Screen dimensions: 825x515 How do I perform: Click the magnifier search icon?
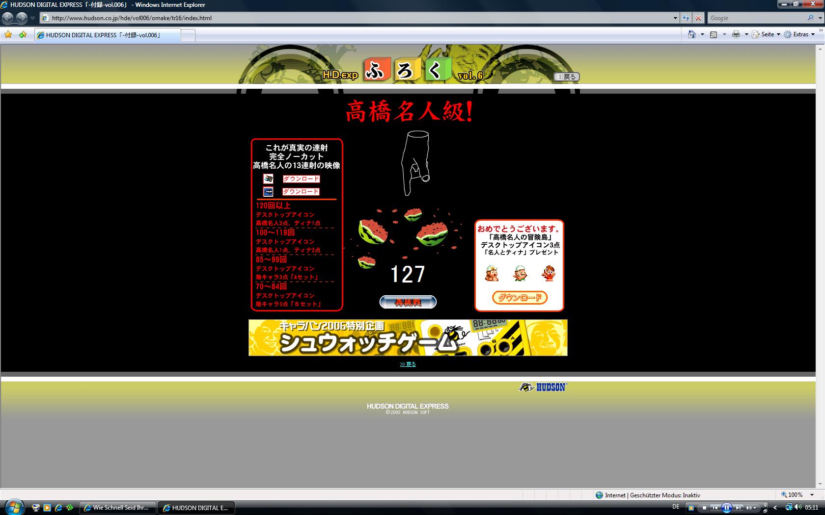pos(810,18)
